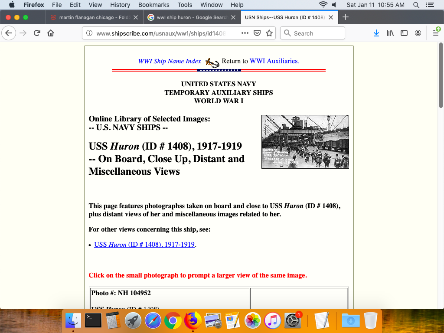The width and height of the screenshot is (444, 333).
Task: Open the History menu
Action: 120,5
